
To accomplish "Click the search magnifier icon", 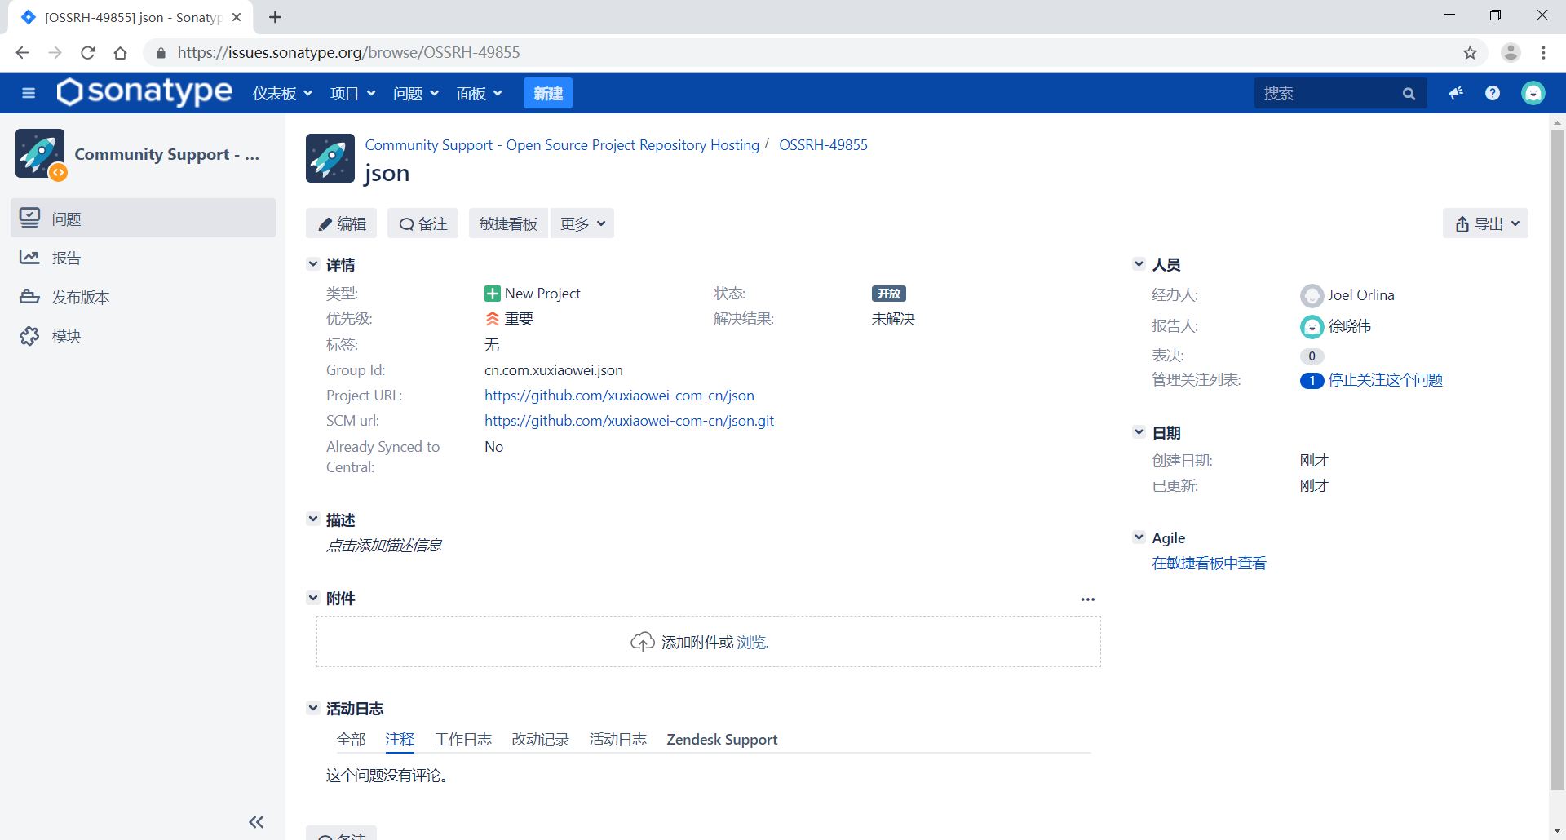I will (1409, 94).
